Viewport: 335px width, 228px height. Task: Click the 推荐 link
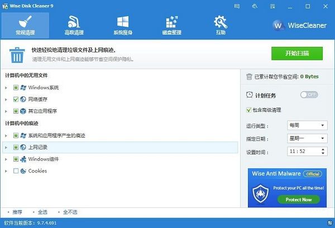(17, 212)
